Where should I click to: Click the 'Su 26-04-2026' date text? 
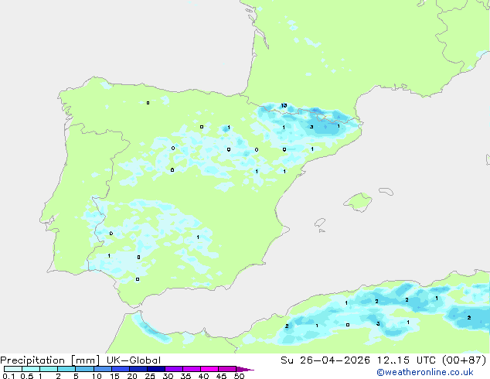click(325, 360)
